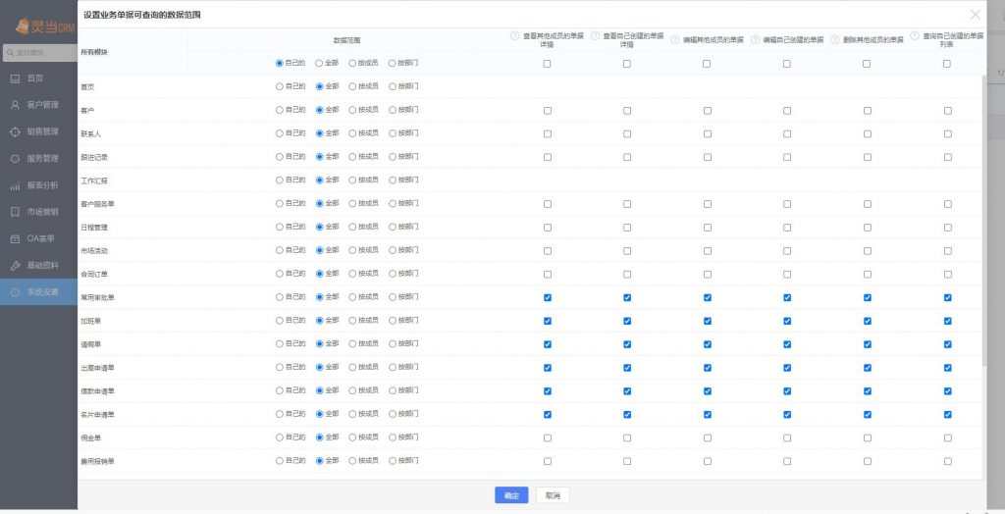The image size is (1005, 514).
Task: Check 查询自己创建的单据列表 for 市场活动
Action: tap(947, 250)
